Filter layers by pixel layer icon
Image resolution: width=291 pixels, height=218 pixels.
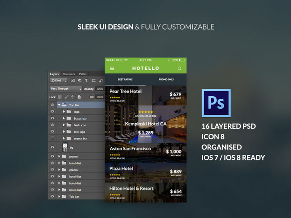[x=73, y=81]
